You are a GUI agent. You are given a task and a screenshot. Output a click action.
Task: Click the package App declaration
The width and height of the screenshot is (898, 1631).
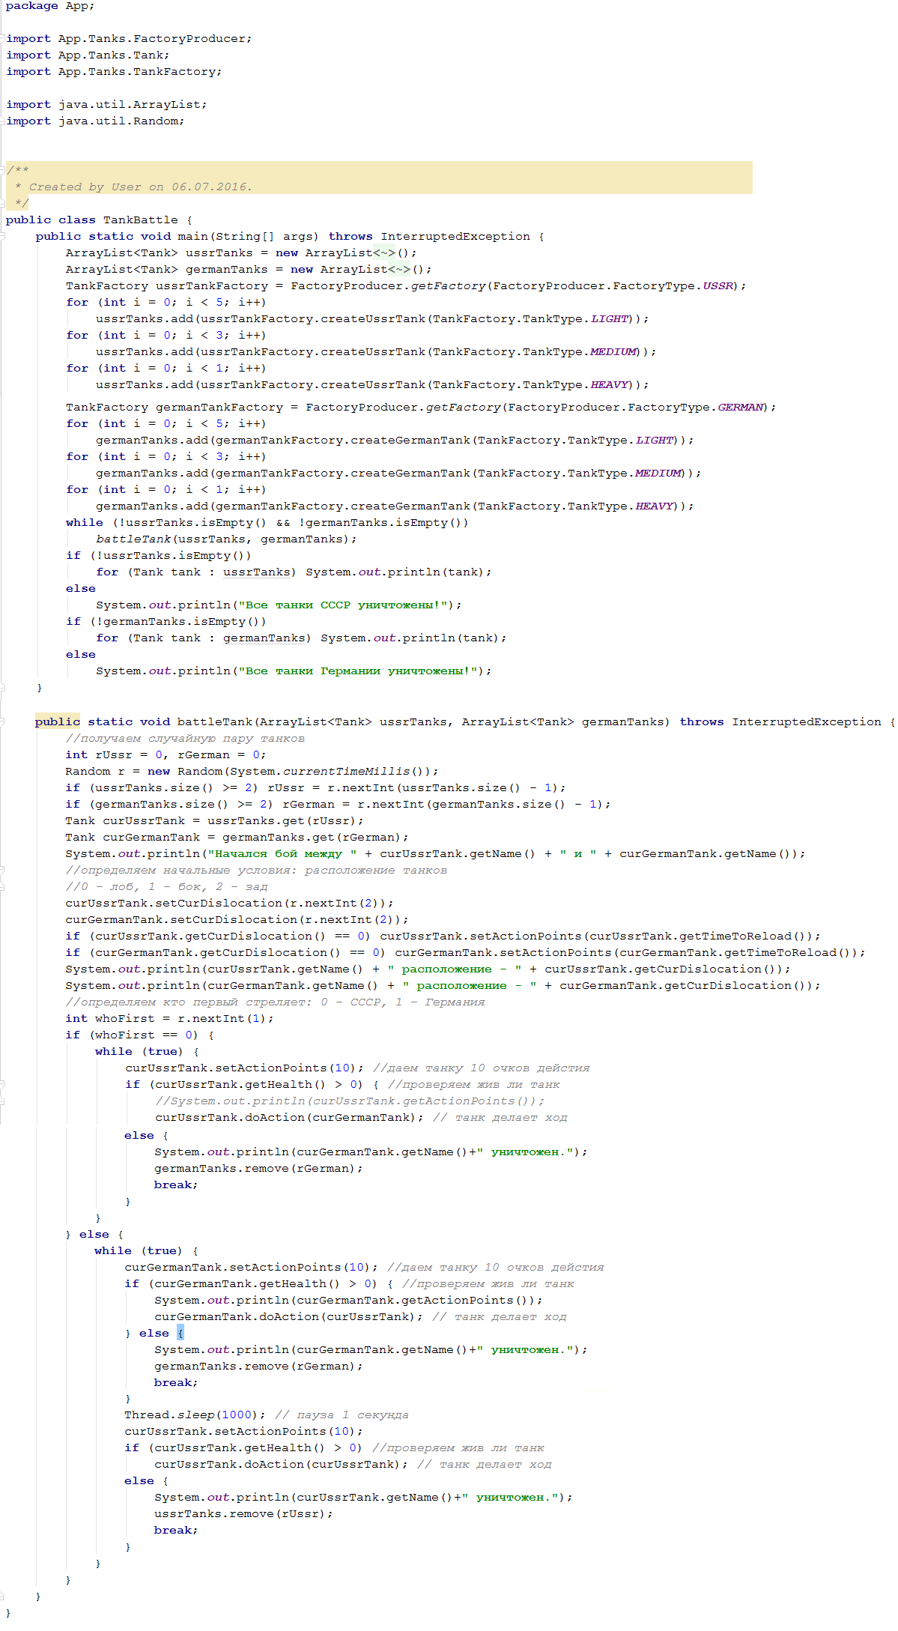click(x=49, y=6)
